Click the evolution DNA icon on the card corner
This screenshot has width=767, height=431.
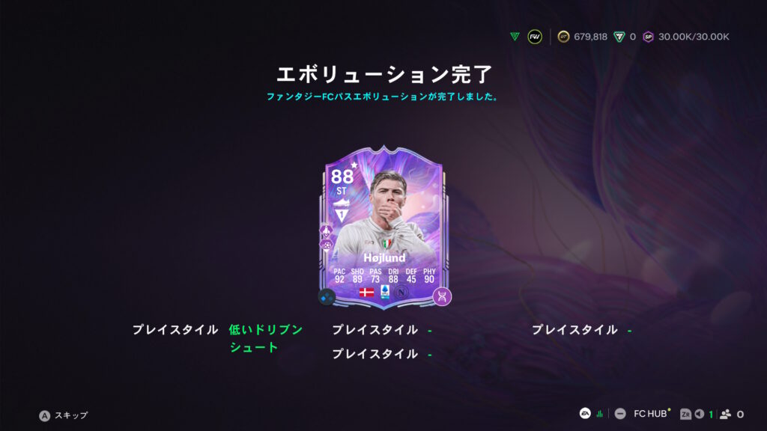tap(442, 296)
